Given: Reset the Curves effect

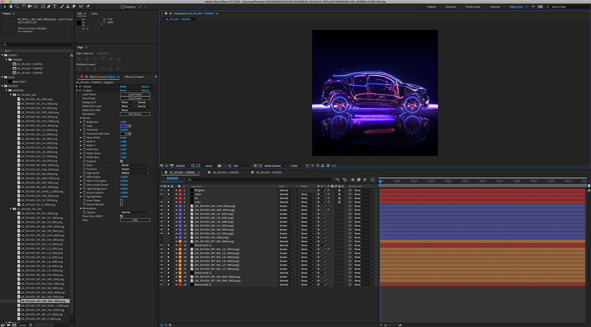Looking at the screenshot, I should pos(123,86).
